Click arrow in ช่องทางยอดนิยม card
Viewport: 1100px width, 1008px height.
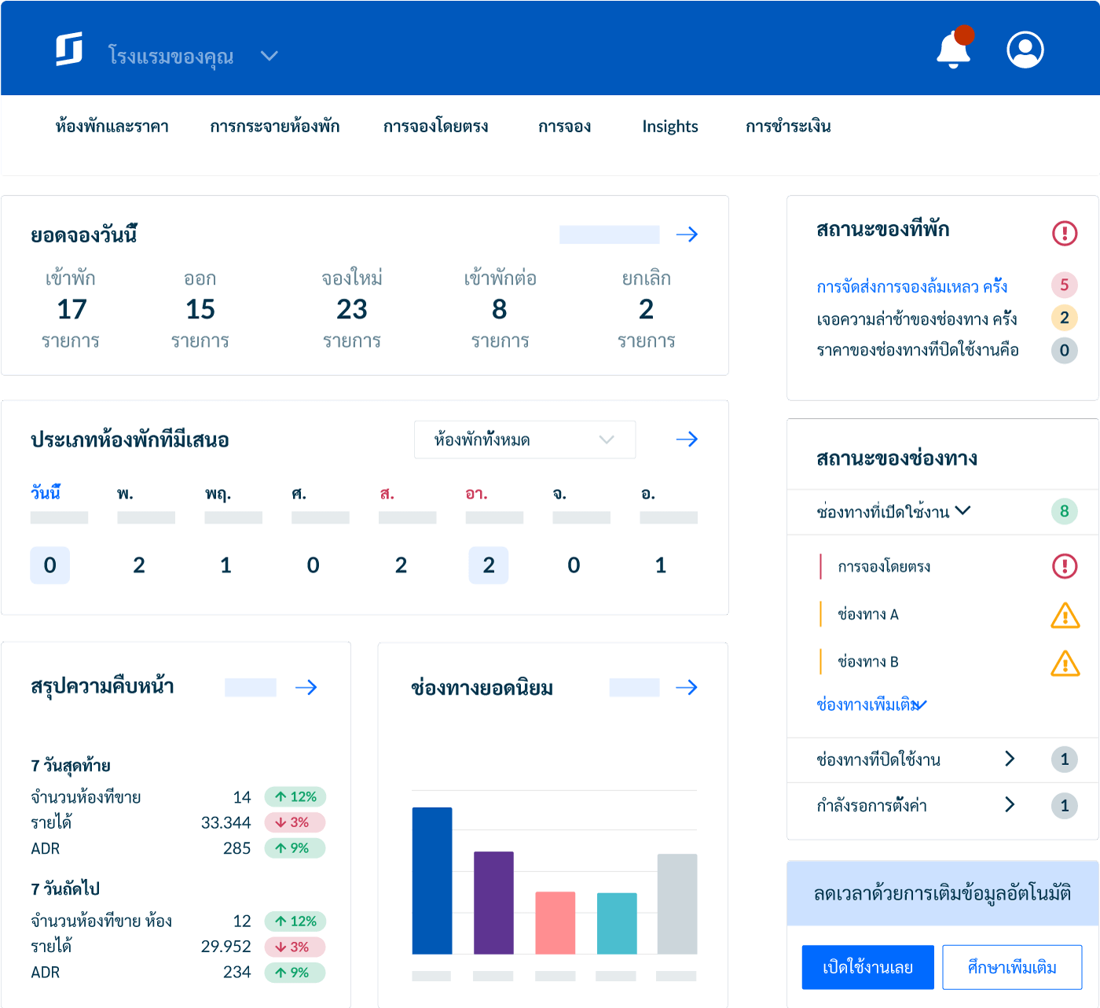coord(686,687)
